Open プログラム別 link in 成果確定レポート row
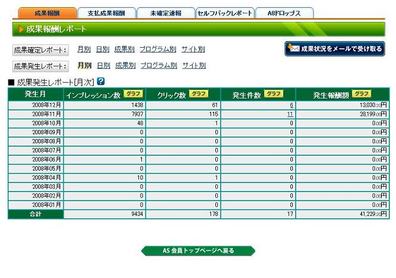Viewport: 396px width, 278px height. [158, 49]
